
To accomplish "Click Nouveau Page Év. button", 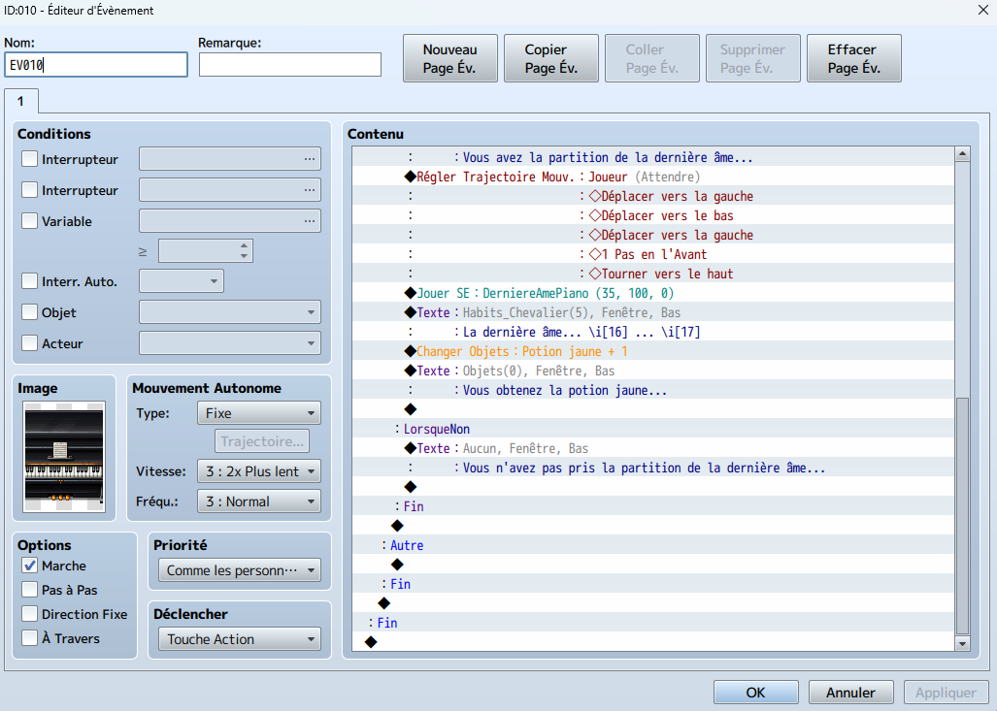I will coord(450,59).
